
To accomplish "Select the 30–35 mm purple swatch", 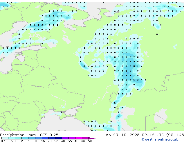I will point(65,138).
